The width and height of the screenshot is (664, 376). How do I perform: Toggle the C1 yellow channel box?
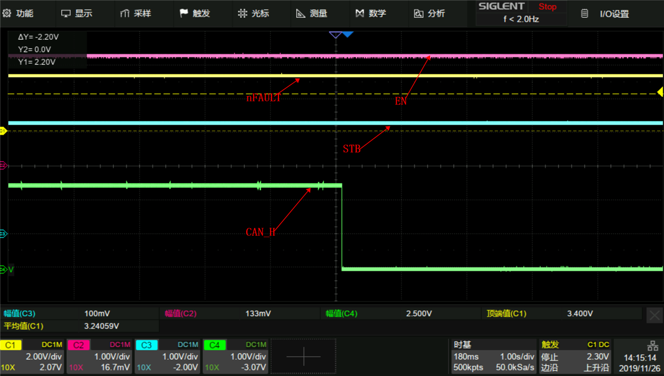pyautogui.click(x=32, y=355)
